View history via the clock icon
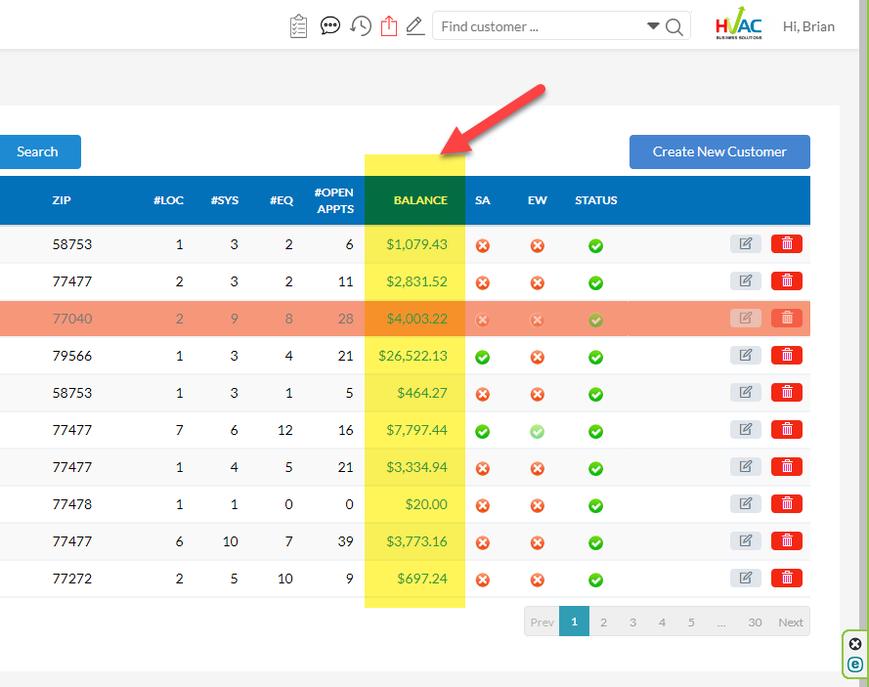This screenshot has height=687, width=869. pyautogui.click(x=360, y=25)
